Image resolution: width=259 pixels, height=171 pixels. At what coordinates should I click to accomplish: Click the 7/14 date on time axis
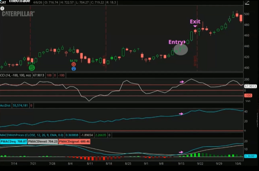point(14,164)
